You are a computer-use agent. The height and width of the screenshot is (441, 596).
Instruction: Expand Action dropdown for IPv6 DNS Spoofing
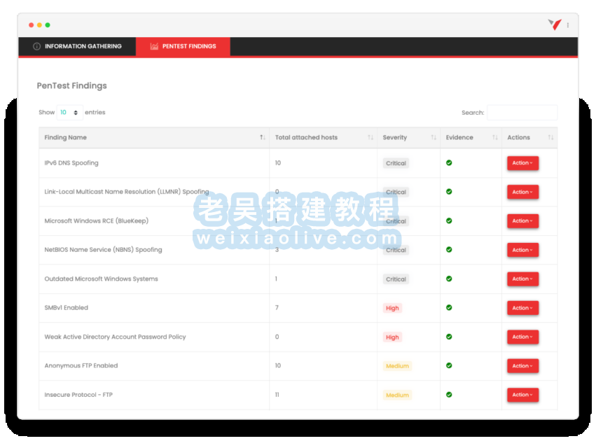tap(522, 163)
